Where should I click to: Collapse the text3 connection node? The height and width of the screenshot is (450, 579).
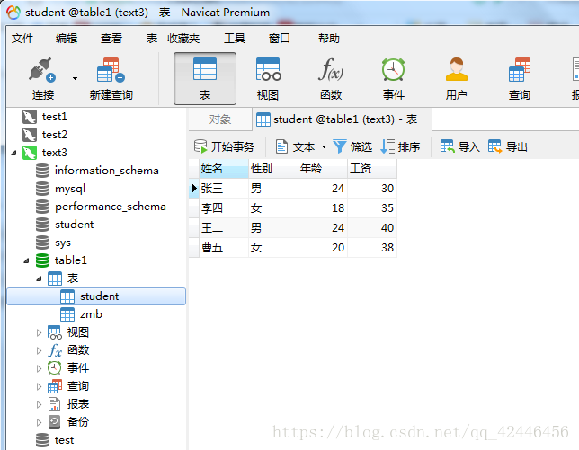(13, 153)
